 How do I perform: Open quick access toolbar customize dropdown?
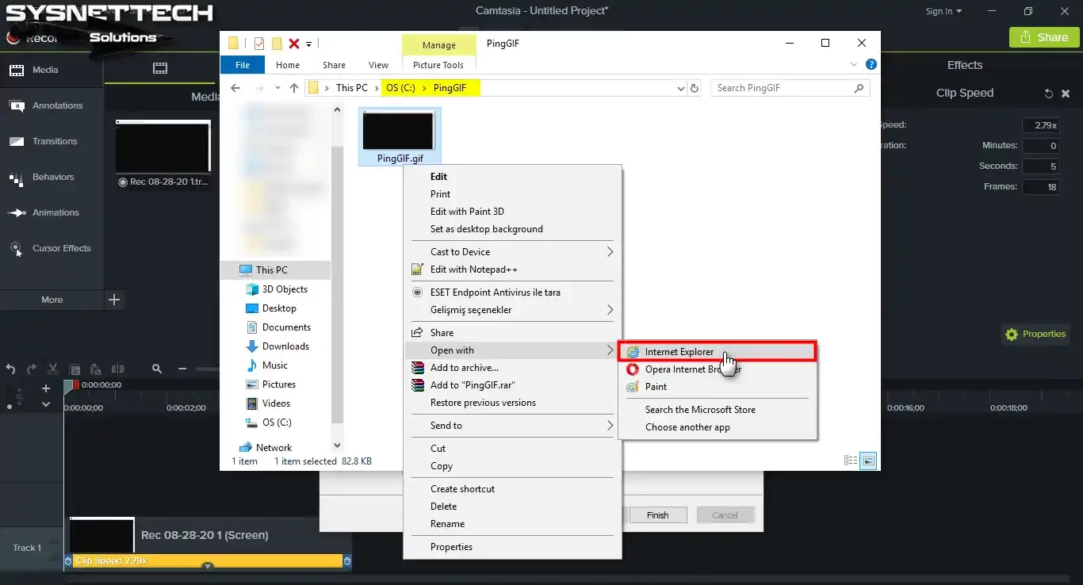coord(309,44)
